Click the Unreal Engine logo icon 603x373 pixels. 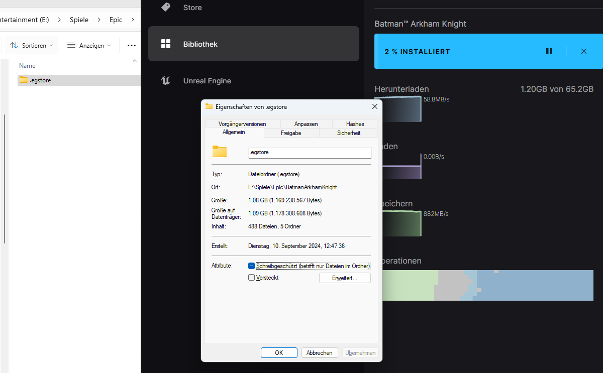click(166, 80)
